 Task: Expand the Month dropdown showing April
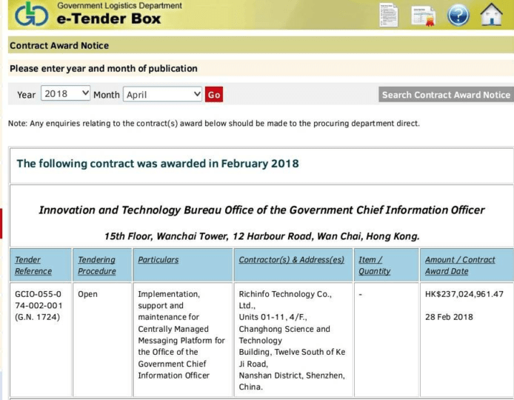coord(163,94)
